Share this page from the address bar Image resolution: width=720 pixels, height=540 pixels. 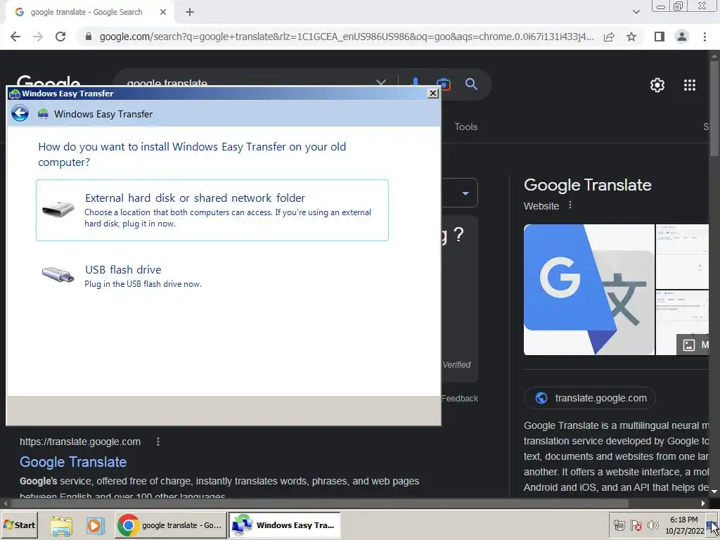(609, 37)
